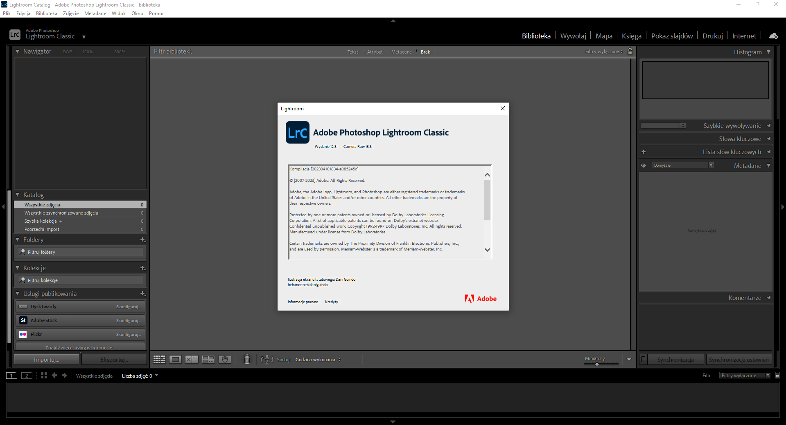Toggle filter switch at filmstrip right
Screen dimensions: 786x425
(x=777, y=376)
